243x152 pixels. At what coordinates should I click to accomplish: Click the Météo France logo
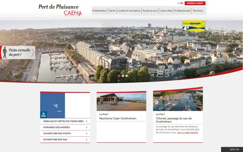click(44, 115)
